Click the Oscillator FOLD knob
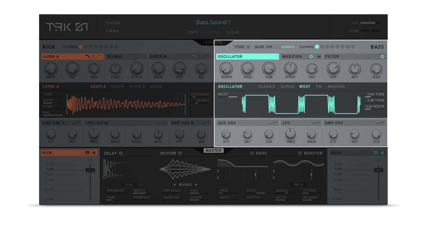 (247, 69)
